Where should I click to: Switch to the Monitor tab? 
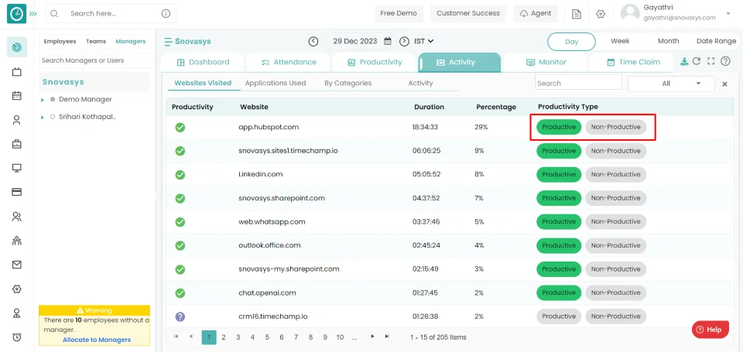coord(546,62)
